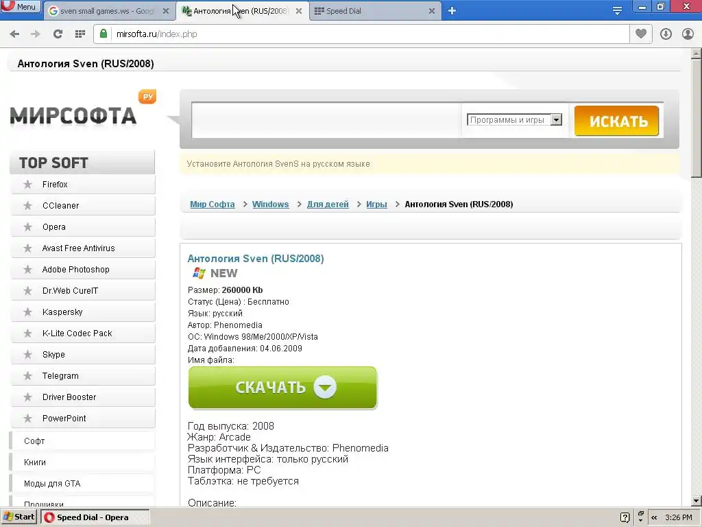Open the 'Avast Free Antivirus' entry
Image resolution: width=702 pixels, height=527 pixels.
pyautogui.click(x=83, y=248)
